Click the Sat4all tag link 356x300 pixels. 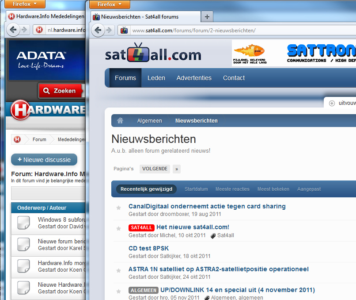tap(226, 235)
